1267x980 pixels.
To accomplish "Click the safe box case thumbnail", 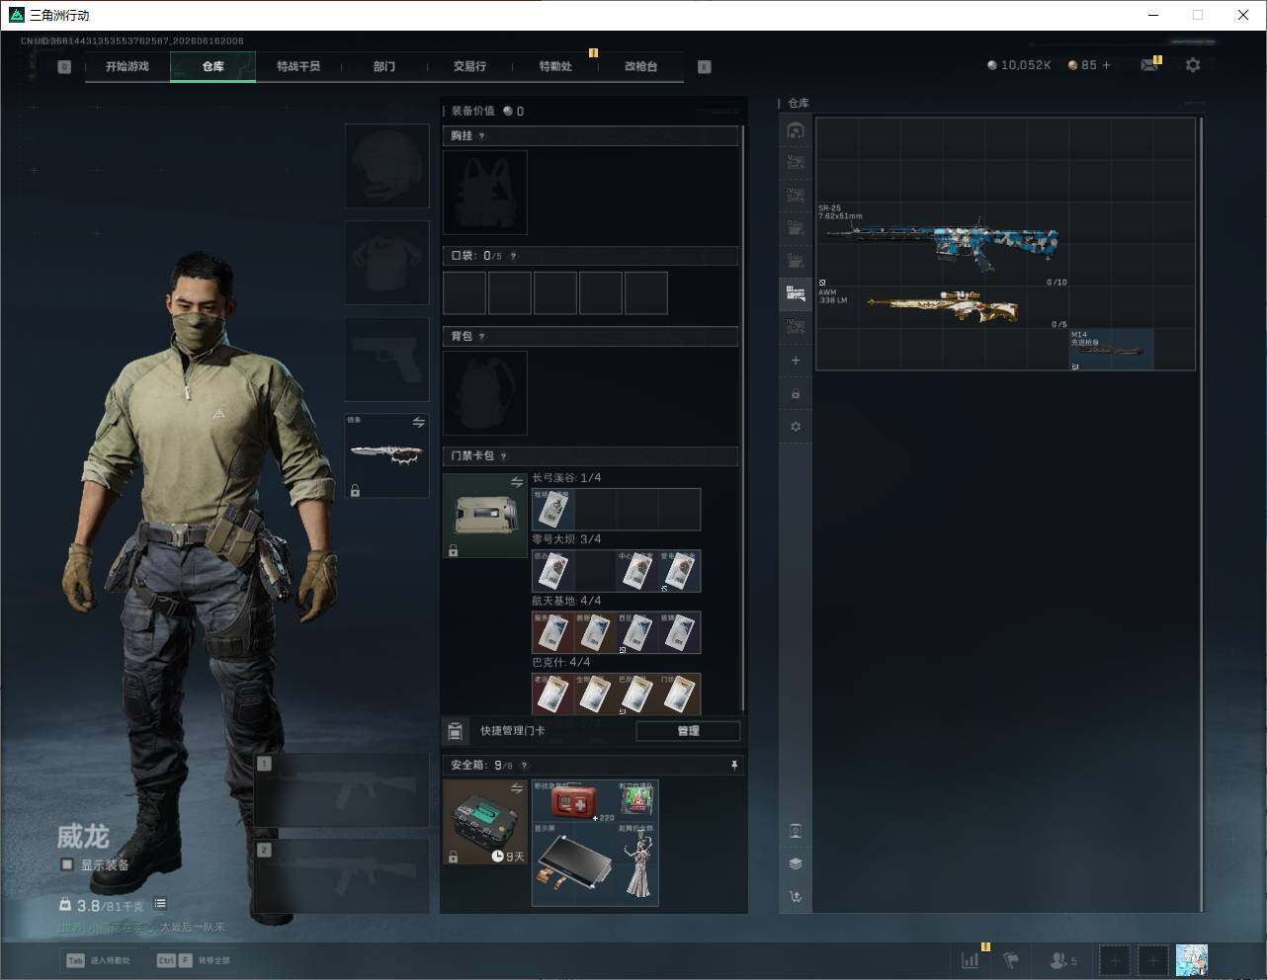I will (x=485, y=822).
